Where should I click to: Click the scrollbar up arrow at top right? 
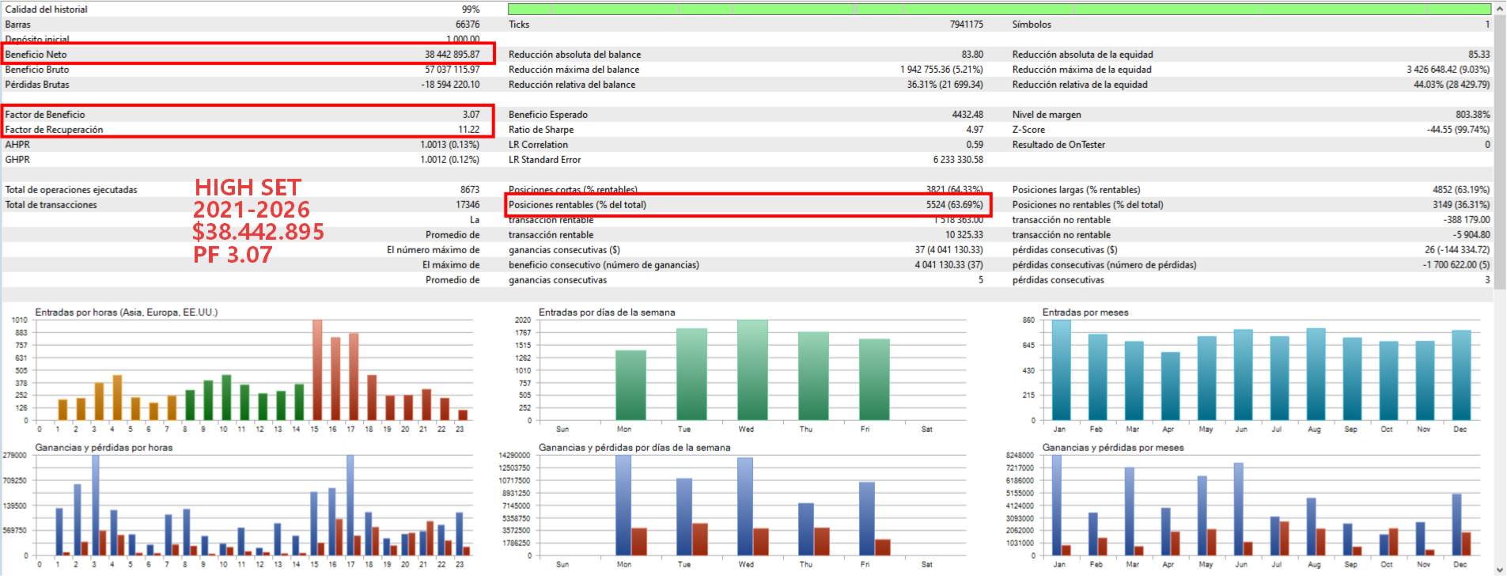[x=1499, y=7]
